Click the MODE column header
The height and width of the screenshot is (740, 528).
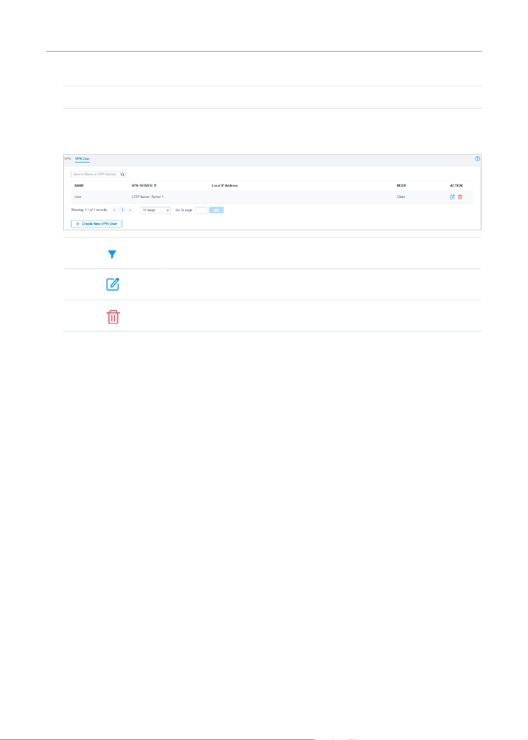(402, 186)
